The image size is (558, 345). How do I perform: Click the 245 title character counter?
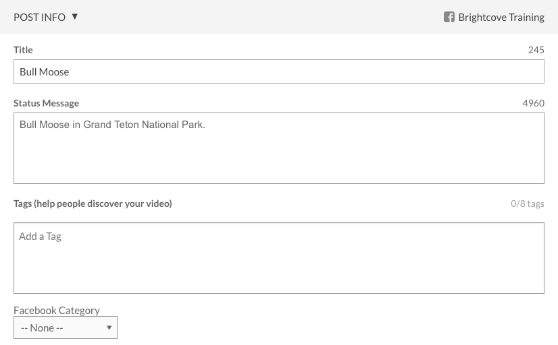536,50
